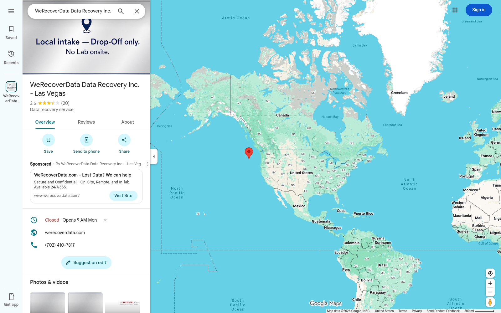501x313 pixels.
Task: Open the 20 reviews count link
Action: coord(65,103)
